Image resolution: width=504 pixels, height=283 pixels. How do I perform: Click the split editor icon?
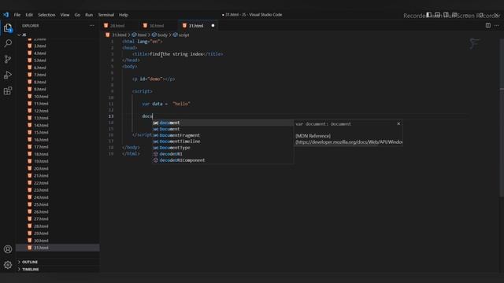point(488,25)
